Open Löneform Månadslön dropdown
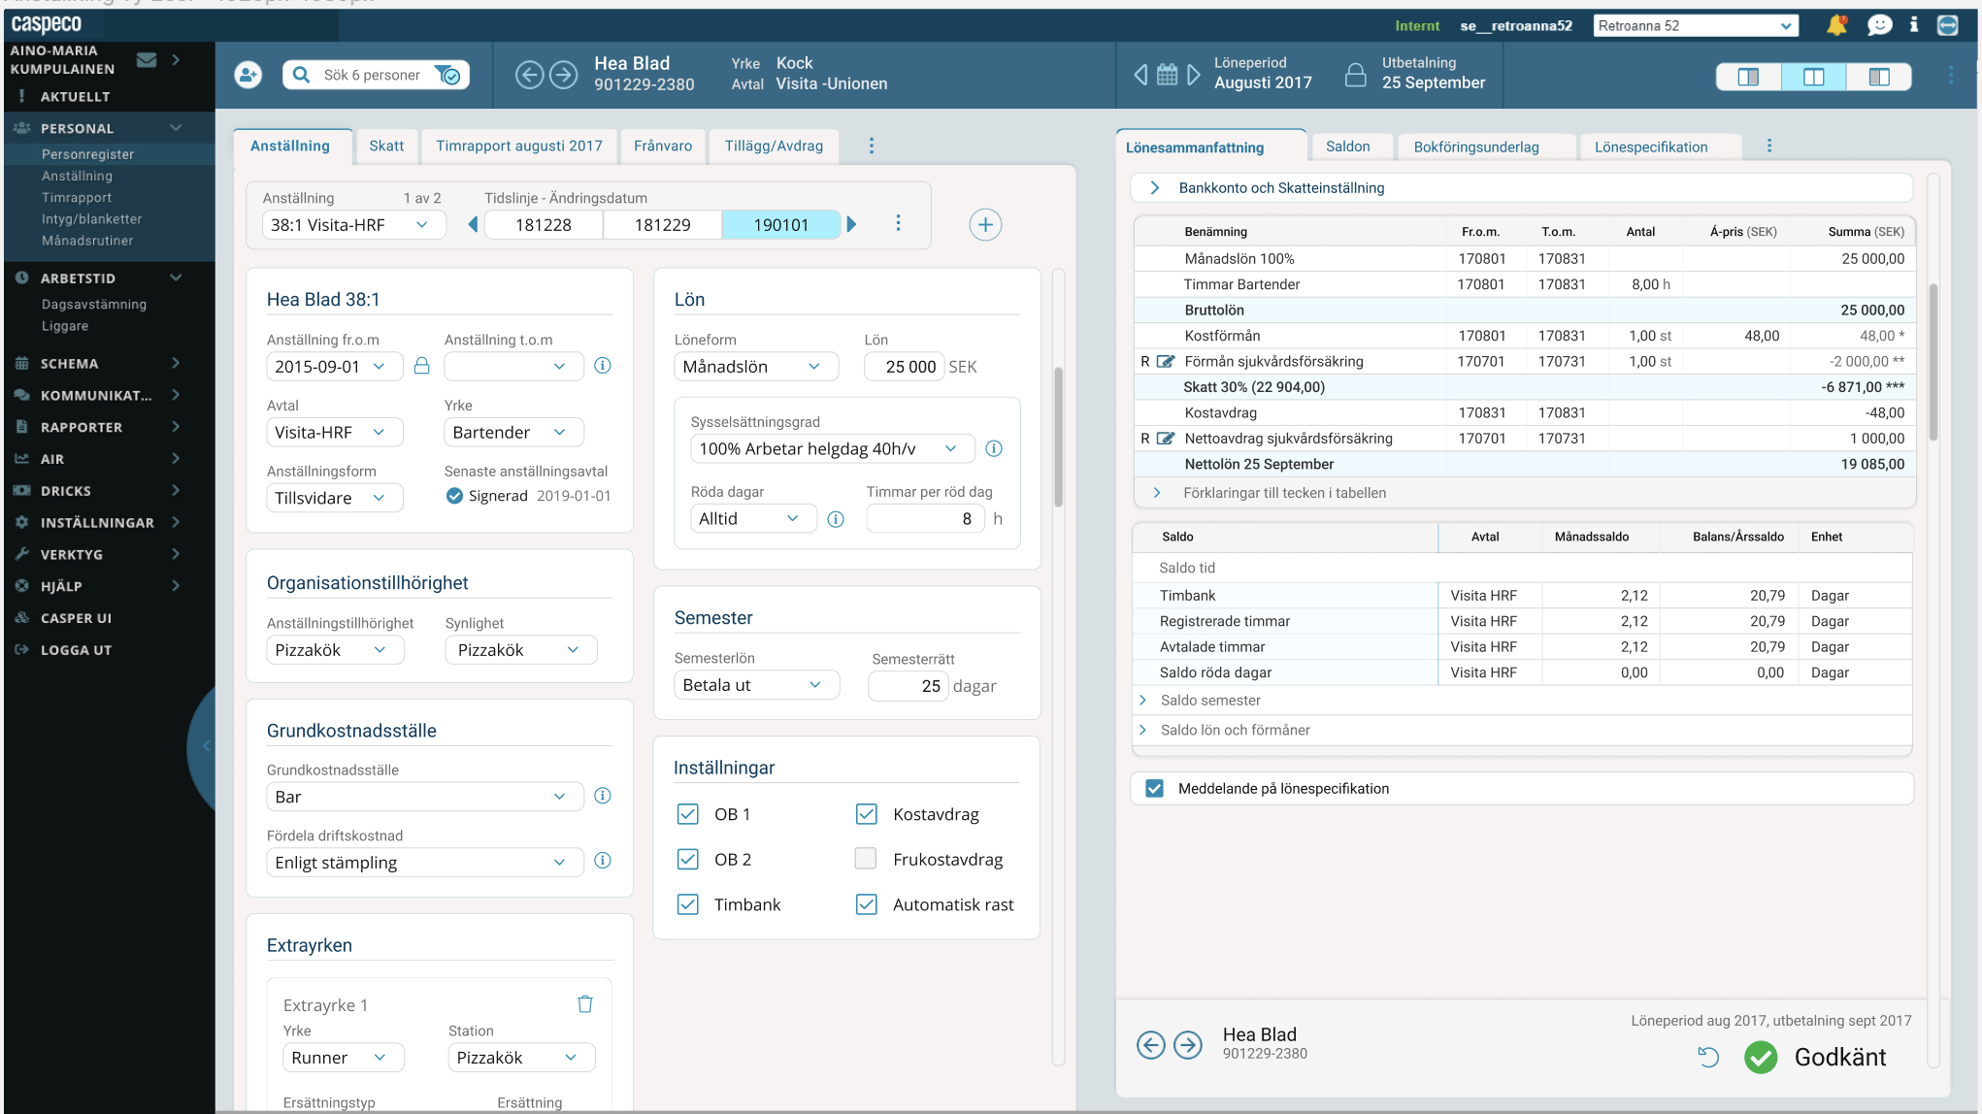This screenshot has height=1114, width=1982. click(x=756, y=366)
